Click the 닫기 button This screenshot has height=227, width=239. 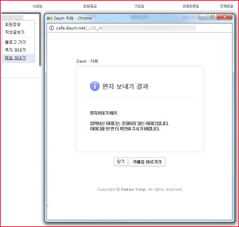[121, 161]
